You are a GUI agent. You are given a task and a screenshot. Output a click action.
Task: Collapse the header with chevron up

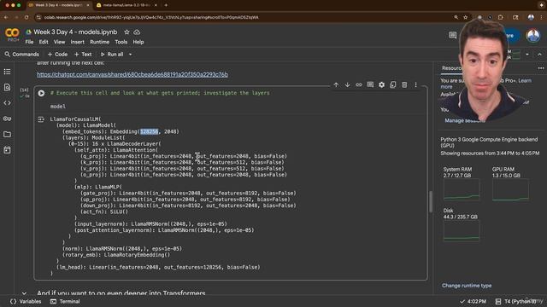click(x=539, y=55)
